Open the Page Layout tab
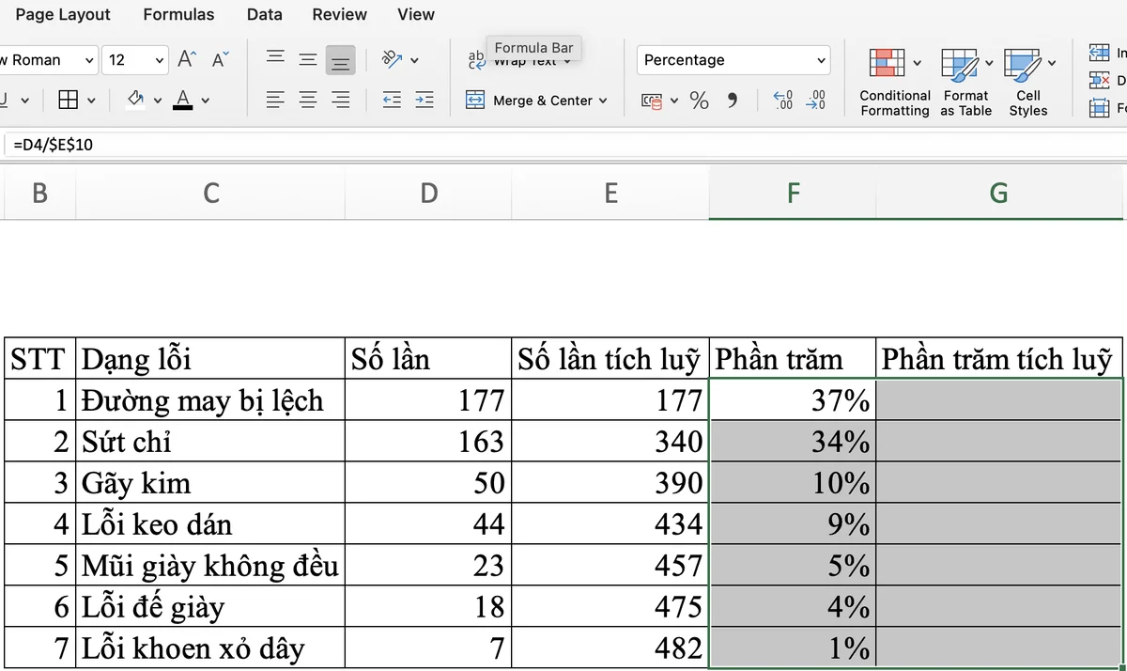The image size is (1127, 671). [63, 14]
